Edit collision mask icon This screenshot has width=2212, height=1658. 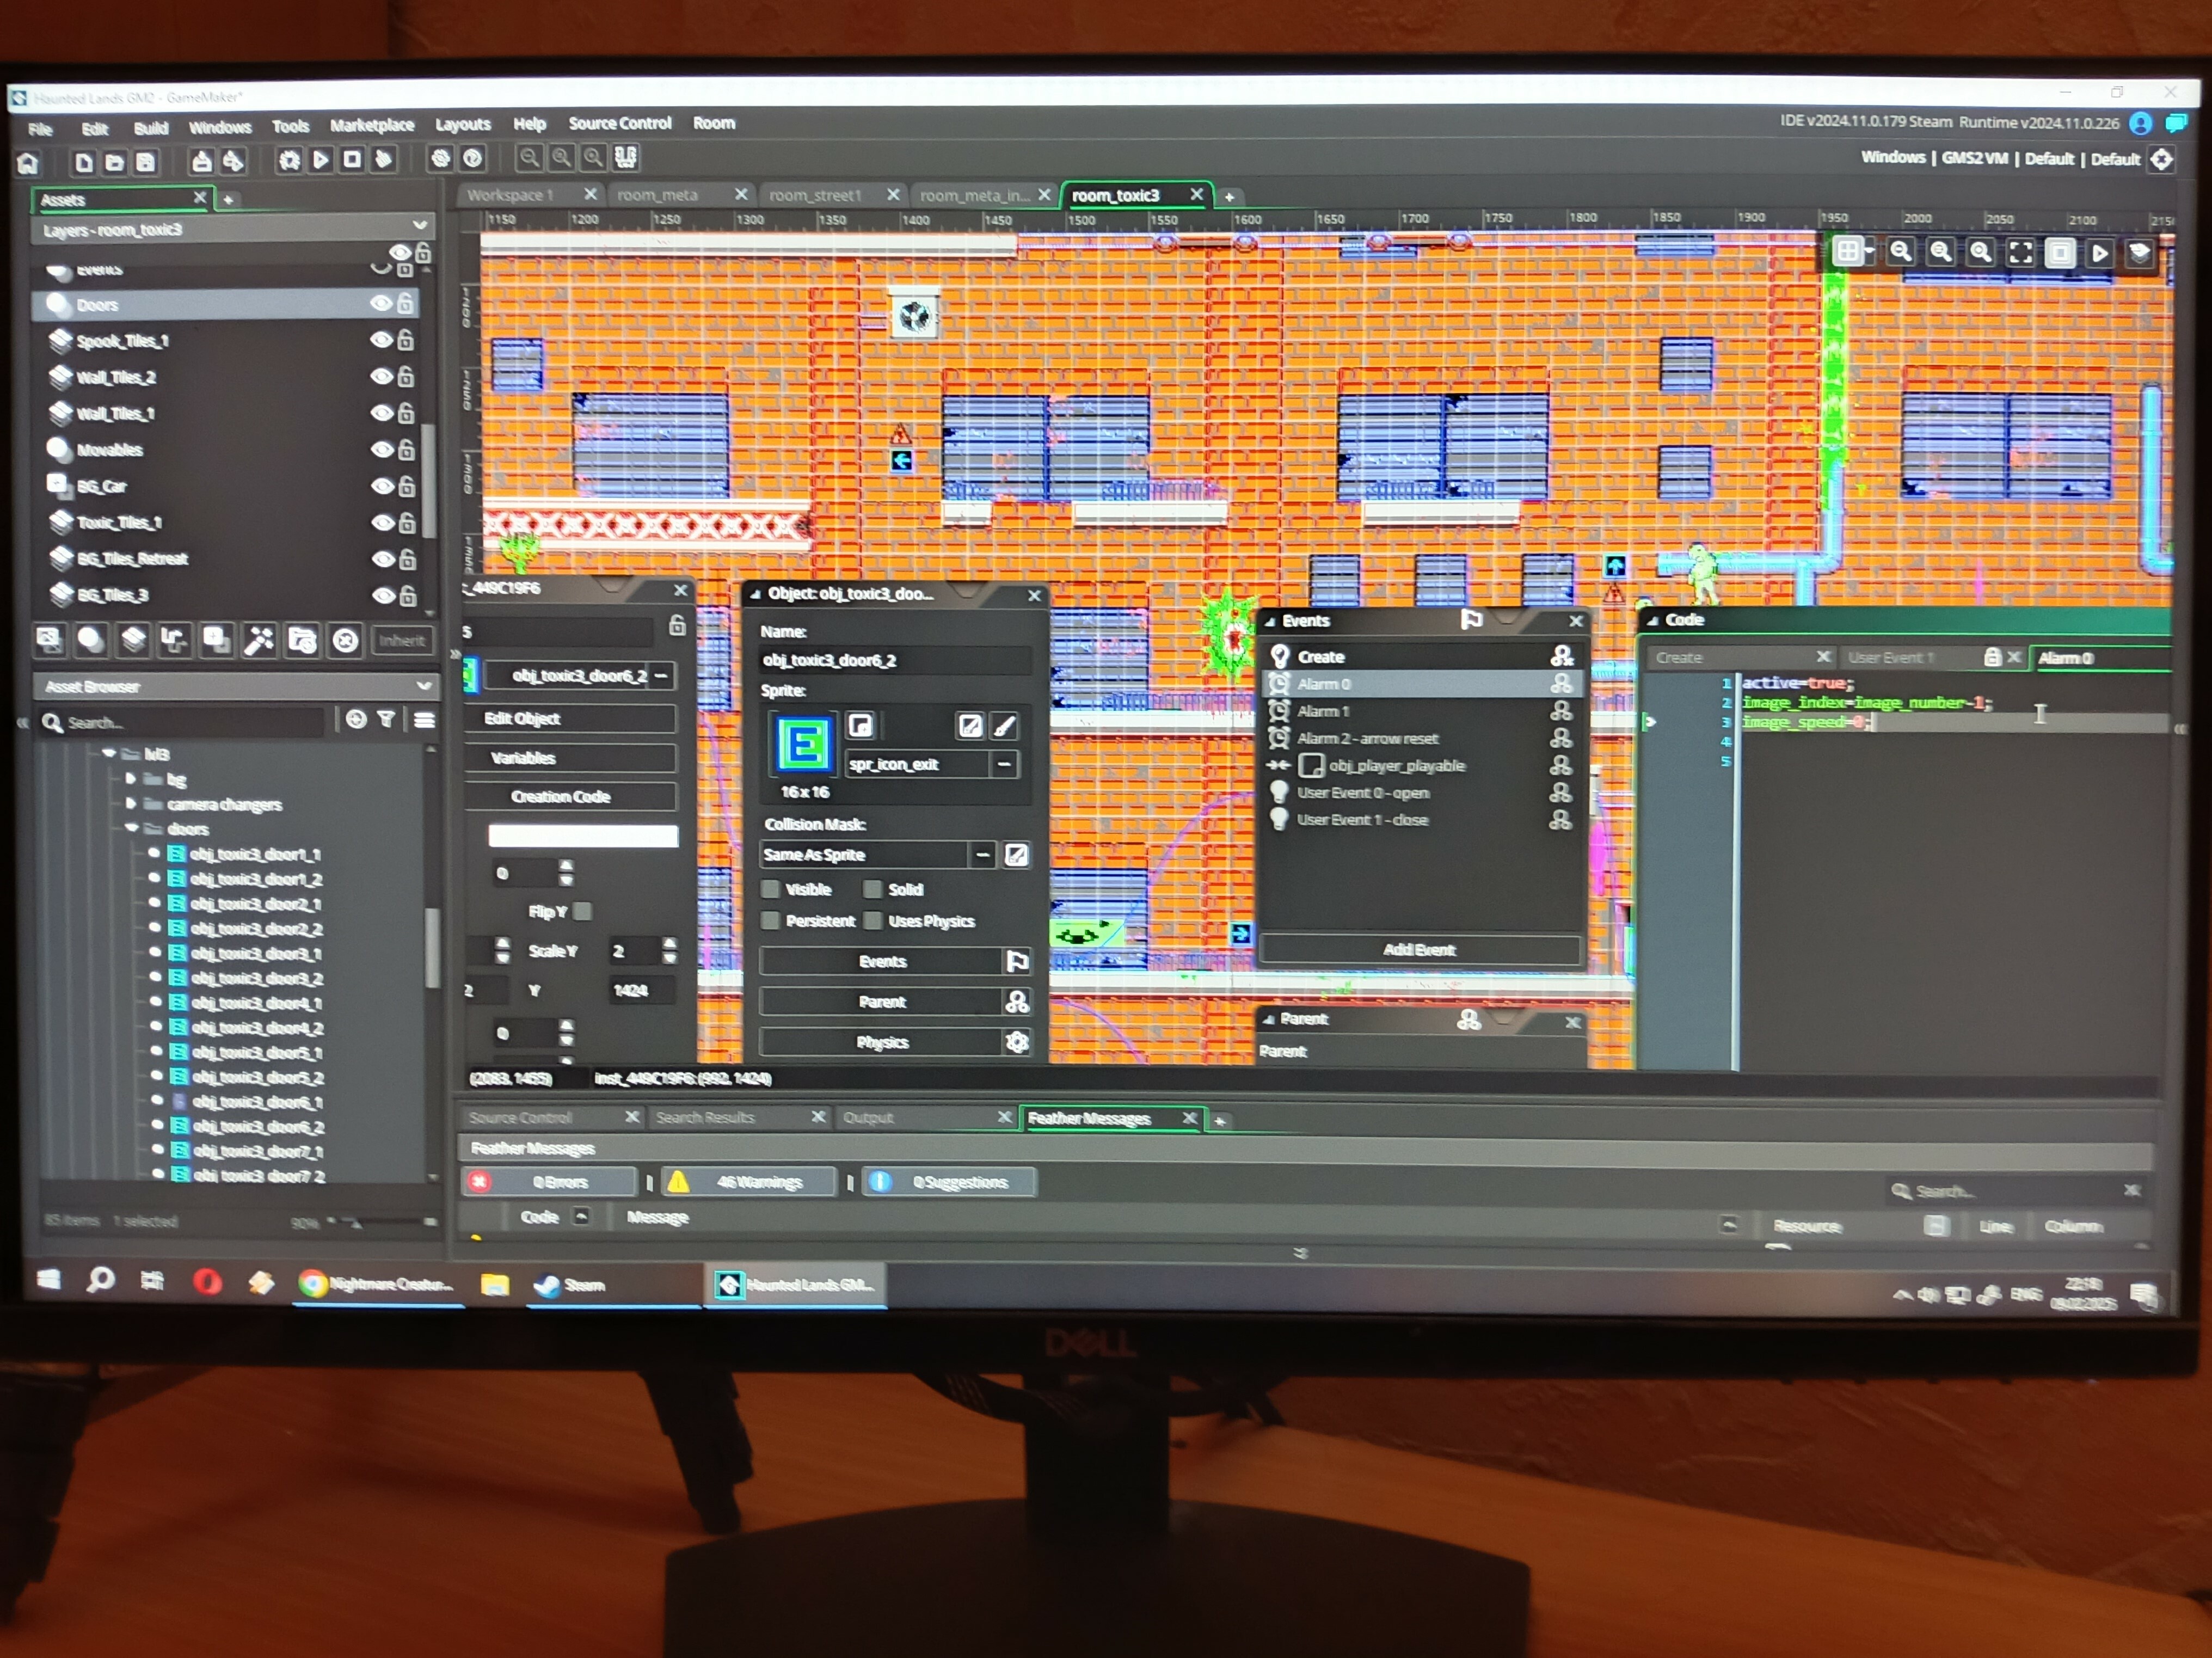click(x=1016, y=854)
